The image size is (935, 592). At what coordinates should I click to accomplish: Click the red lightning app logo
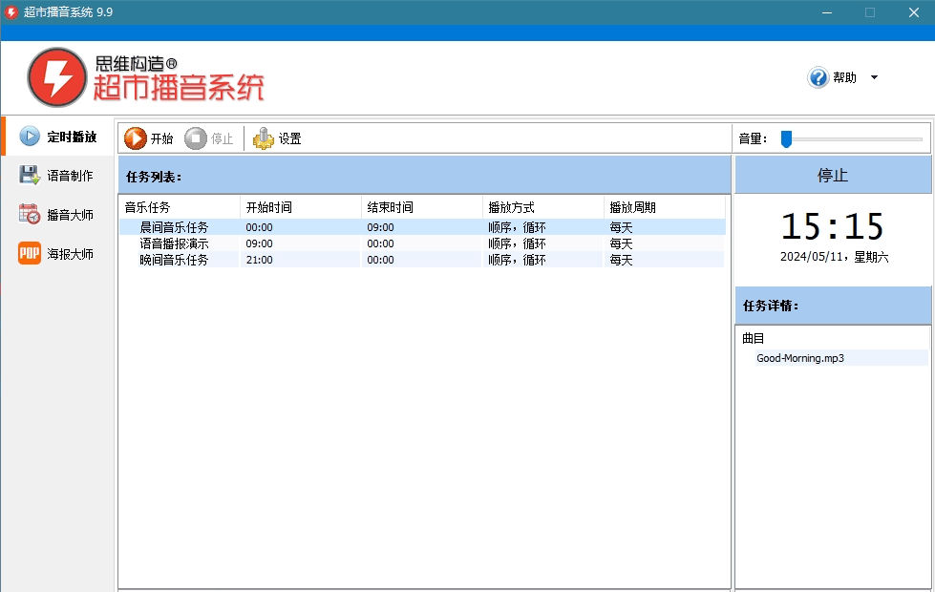[56, 77]
